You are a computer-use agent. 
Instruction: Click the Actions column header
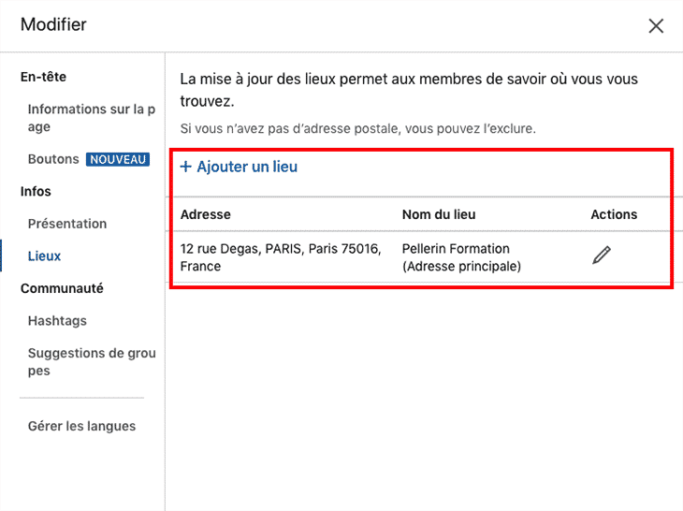point(614,214)
